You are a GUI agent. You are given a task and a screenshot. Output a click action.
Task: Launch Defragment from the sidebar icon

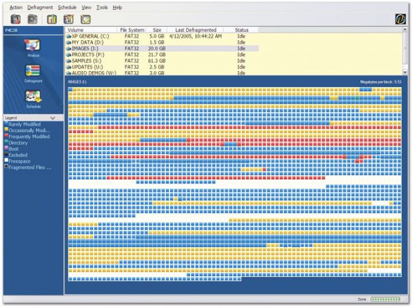pos(33,71)
